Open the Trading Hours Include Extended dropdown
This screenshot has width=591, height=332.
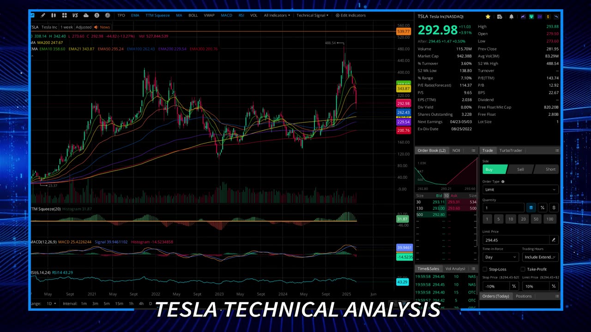pos(540,257)
